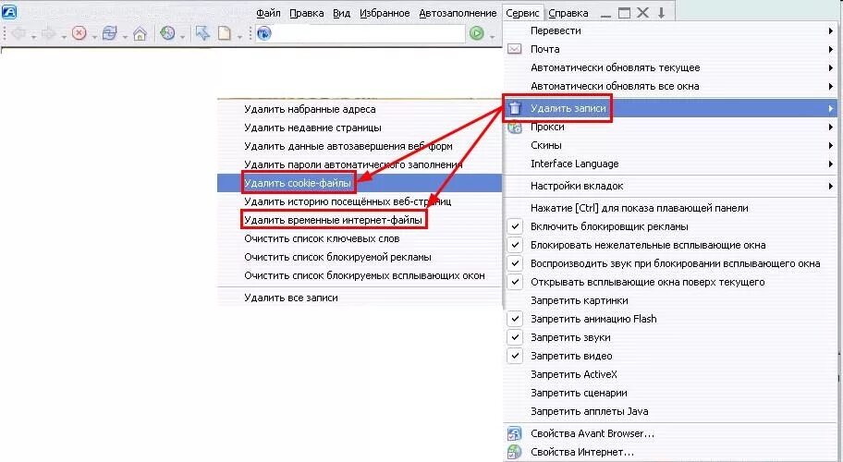Image resolution: width=843 pixels, height=462 pixels.
Task: Open the History globe-clock icon
Action: coord(167,33)
